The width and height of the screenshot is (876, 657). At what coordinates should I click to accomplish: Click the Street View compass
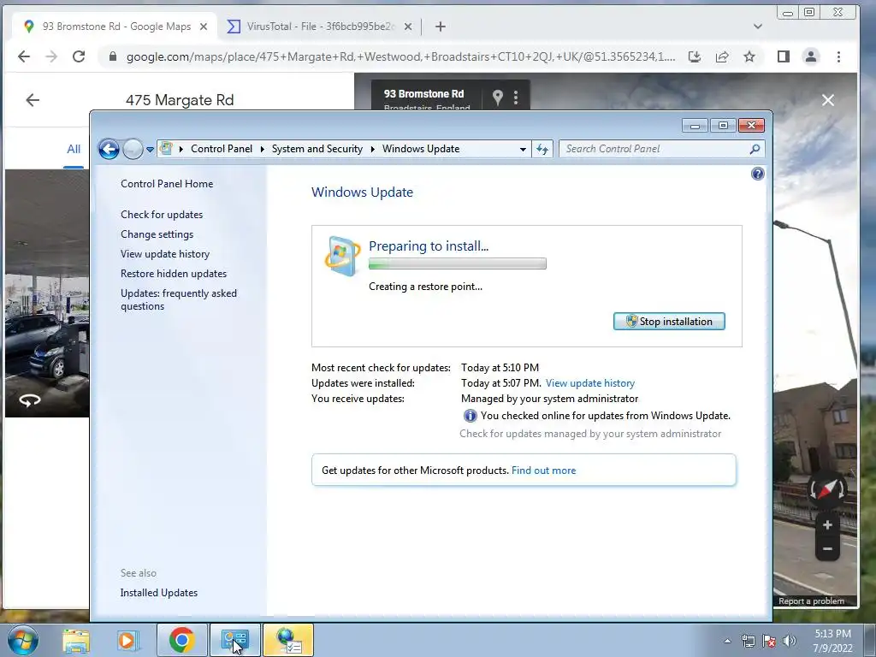click(827, 489)
